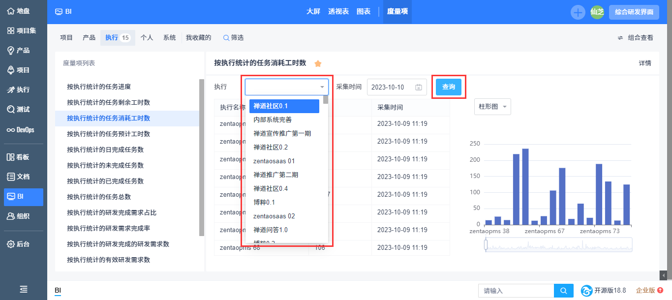Switch to the 大屏 tab
The width and height of the screenshot is (672, 300).
(x=314, y=11)
